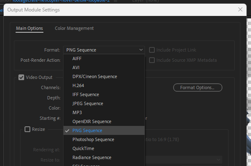The height and width of the screenshot is (166, 251).
Task: Open the Format Options button
Action: point(197,87)
